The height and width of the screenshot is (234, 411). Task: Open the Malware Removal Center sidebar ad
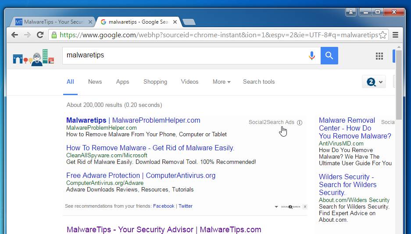click(x=355, y=128)
